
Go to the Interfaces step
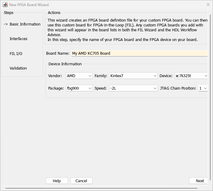[19, 39]
